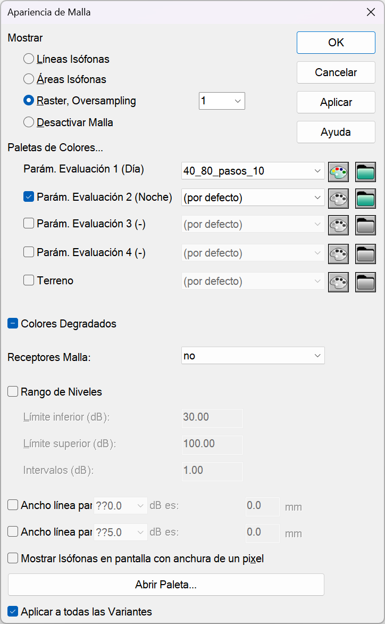
Task: Uncheck Aplicar a todas las Variantes
Action: click(13, 611)
